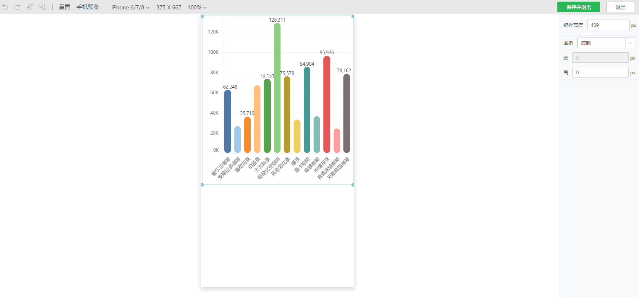Click the 80K y-axis label
Viewport: 639px width, 297px height.
215,73
